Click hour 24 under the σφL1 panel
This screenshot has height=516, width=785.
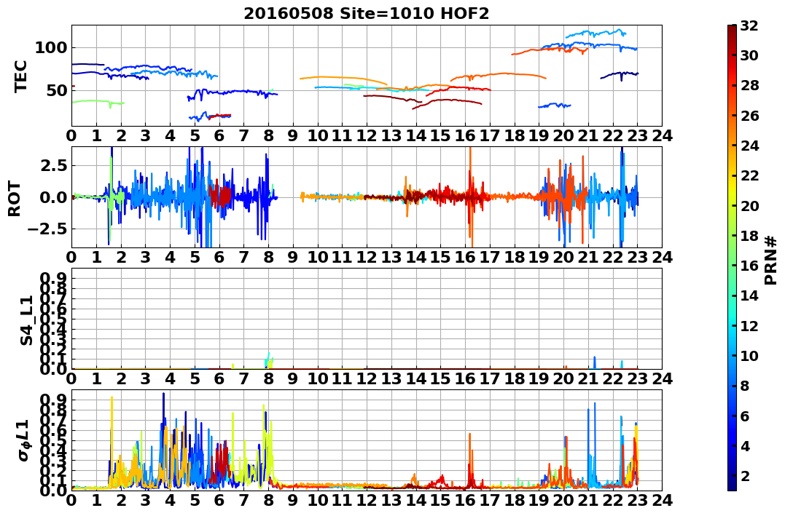click(x=662, y=500)
